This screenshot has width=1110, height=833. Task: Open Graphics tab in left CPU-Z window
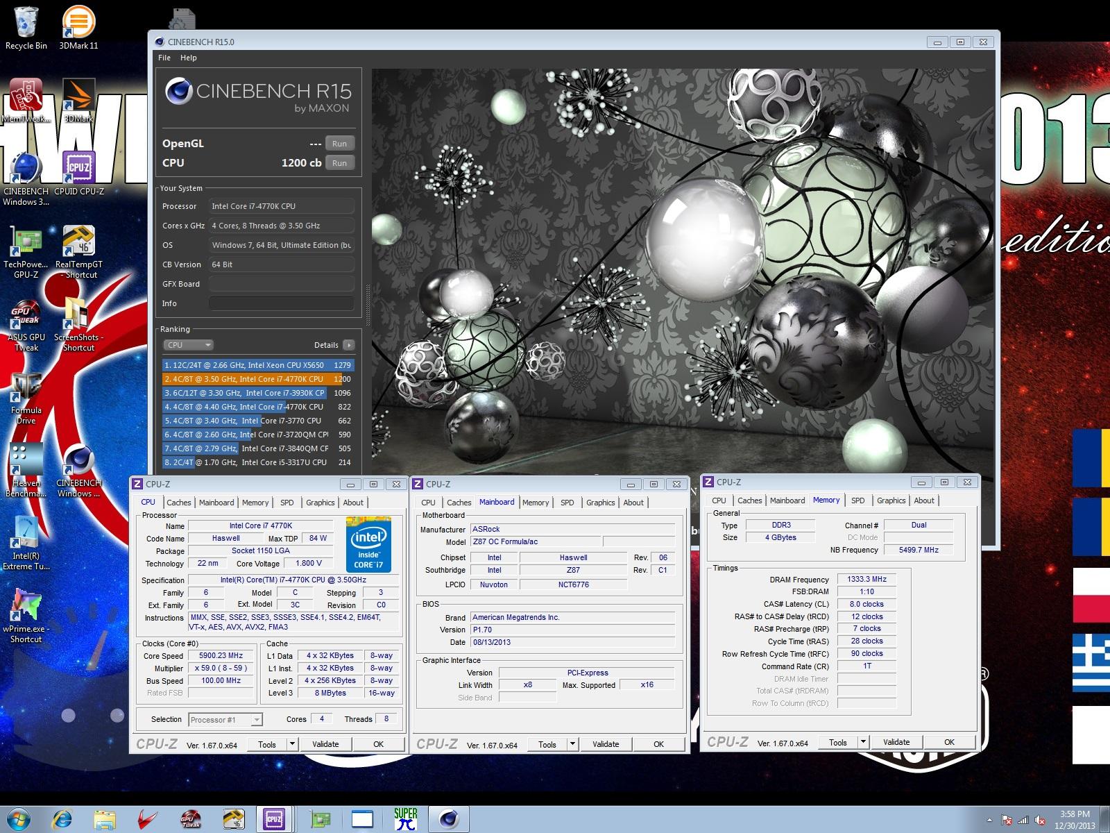pos(321,503)
